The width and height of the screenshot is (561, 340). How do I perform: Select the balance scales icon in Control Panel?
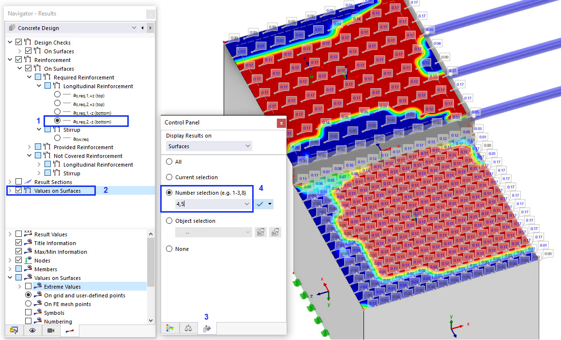(188, 328)
